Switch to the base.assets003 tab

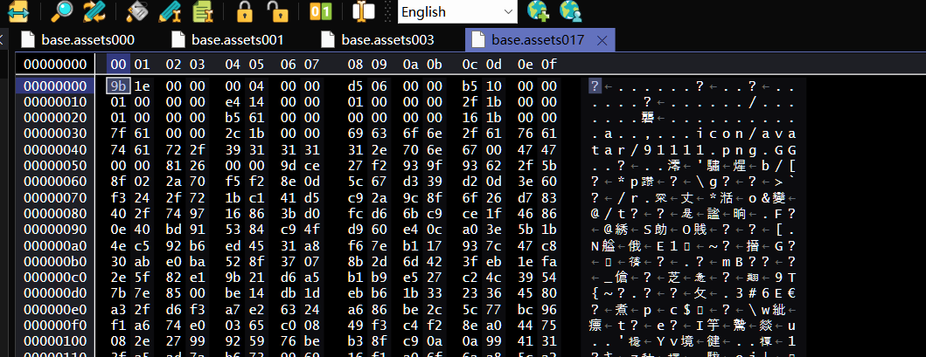(x=378, y=40)
